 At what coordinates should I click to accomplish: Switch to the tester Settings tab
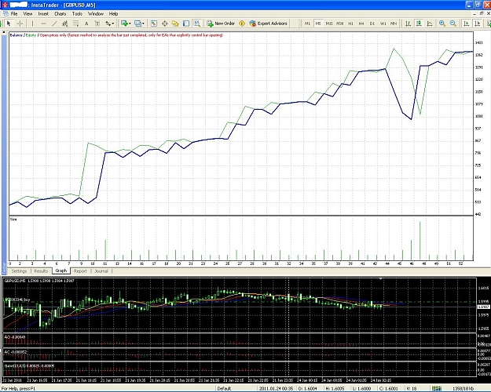pos(19,271)
